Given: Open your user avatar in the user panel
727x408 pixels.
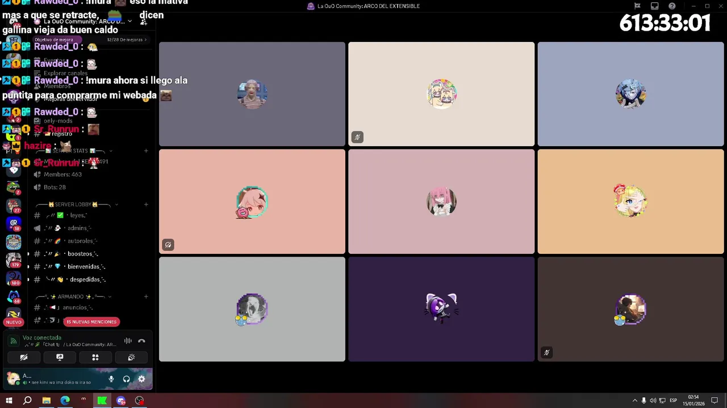Looking at the screenshot, I should [x=13, y=379].
